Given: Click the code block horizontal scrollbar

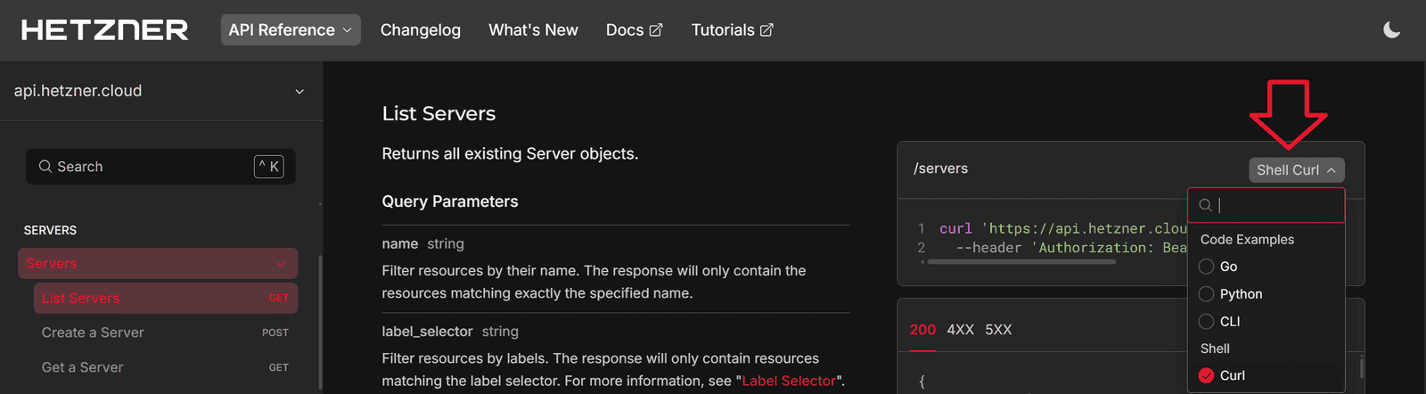Looking at the screenshot, I should point(1021,262).
